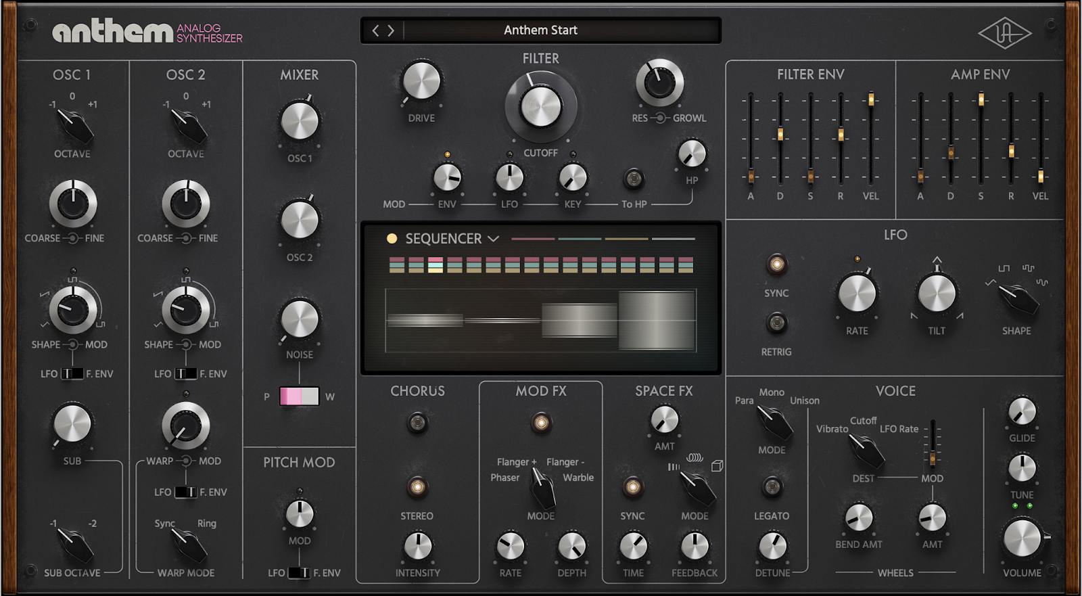This screenshot has height=596, width=1082.
Task: Select the yellow sequencer lane tab
Action: pyautogui.click(x=627, y=239)
